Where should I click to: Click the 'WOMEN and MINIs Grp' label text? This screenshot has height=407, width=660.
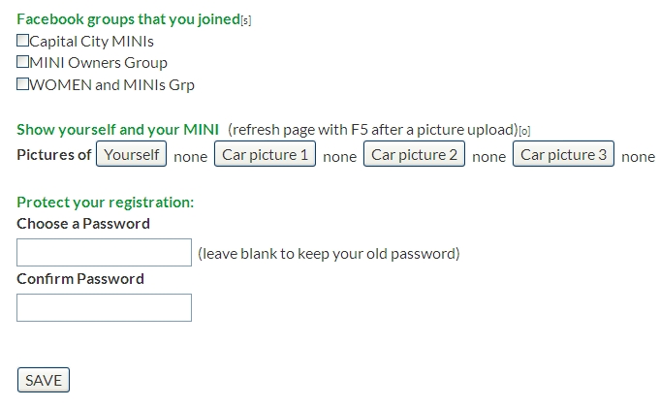[112, 85]
